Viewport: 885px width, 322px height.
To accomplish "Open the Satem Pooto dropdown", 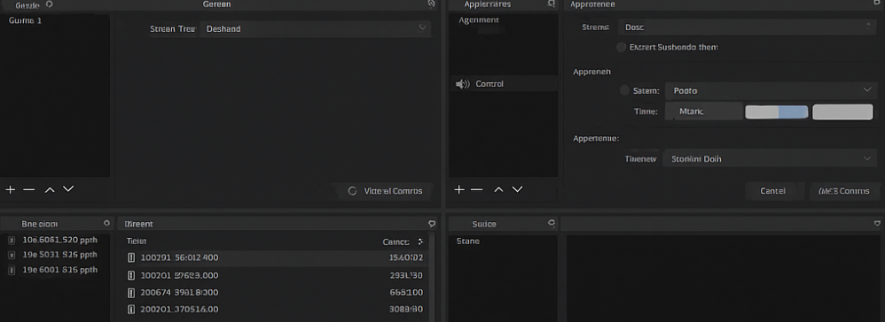I will [771, 90].
